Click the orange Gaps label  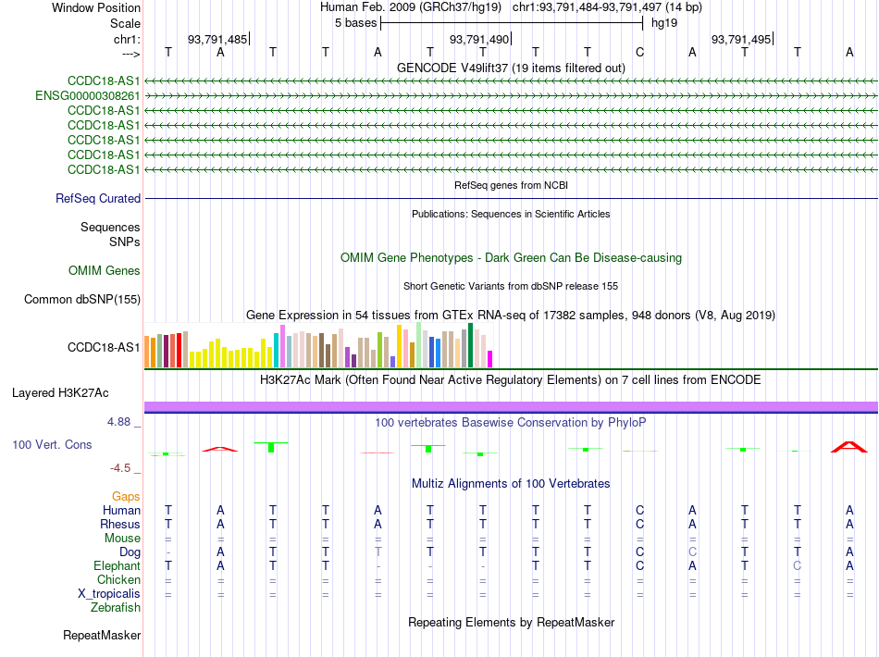click(126, 496)
